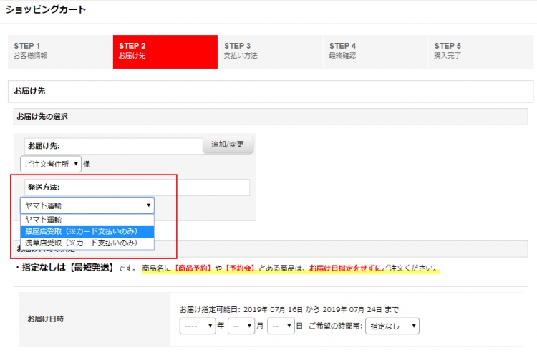Go to STEP 3 支払い方法 tab
Viewport: 537px width, 355px height.
tap(270, 52)
